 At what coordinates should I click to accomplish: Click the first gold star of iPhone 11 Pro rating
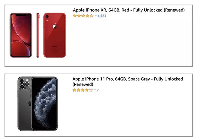click(x=74, y=90)
